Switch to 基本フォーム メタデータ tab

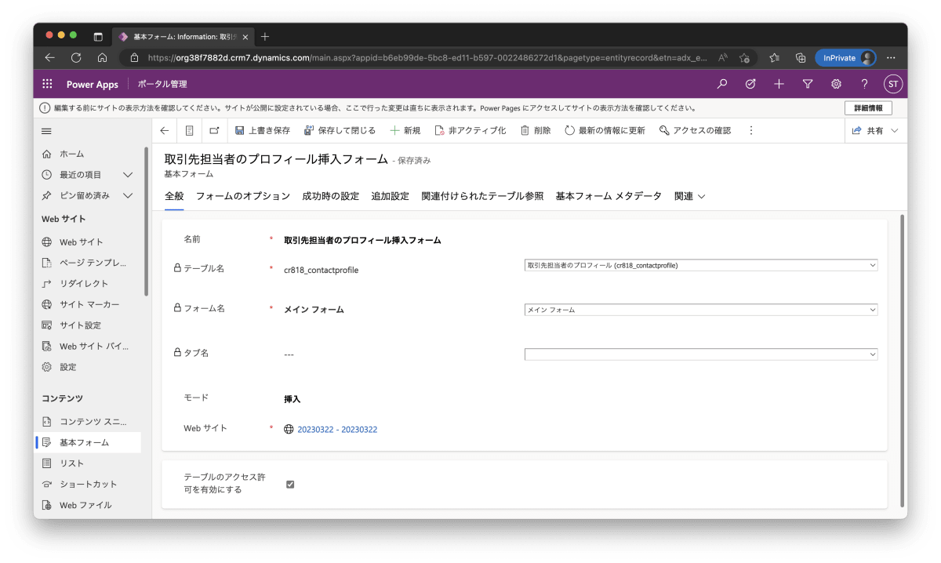coord(609,196)
